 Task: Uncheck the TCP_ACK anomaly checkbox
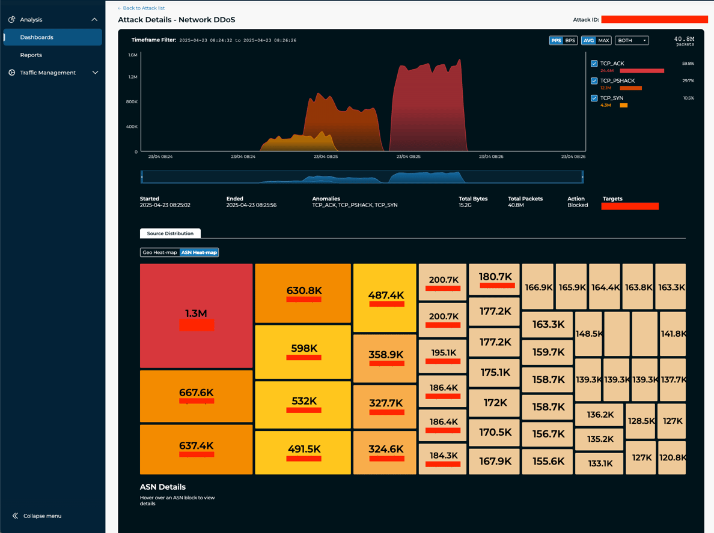[594, 63]
